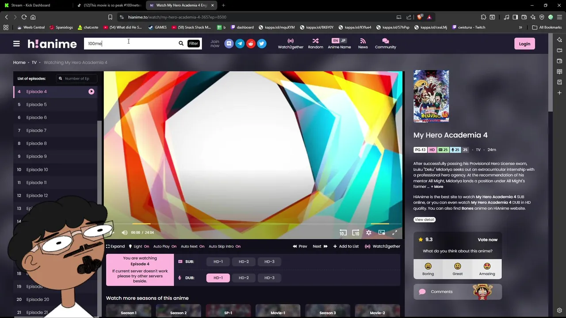Expand the description with + More
Screen dimensions: 566x318
pyautogui.click(x=437, y=187)
